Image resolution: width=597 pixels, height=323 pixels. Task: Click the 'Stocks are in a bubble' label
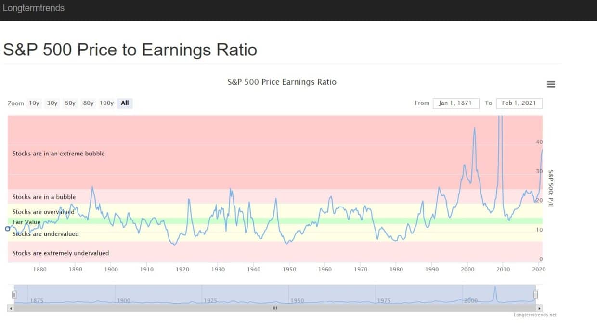pyautogui.click(x=44, y=197)
